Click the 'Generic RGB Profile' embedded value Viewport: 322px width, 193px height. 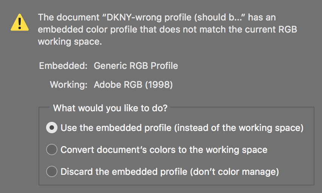[x=136, y=66]
